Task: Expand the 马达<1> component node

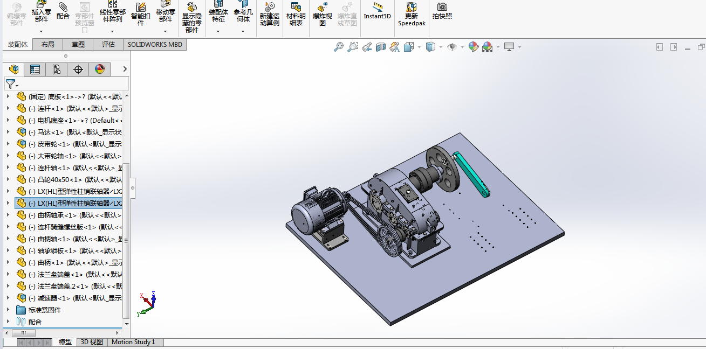Action: pos(8,132)
